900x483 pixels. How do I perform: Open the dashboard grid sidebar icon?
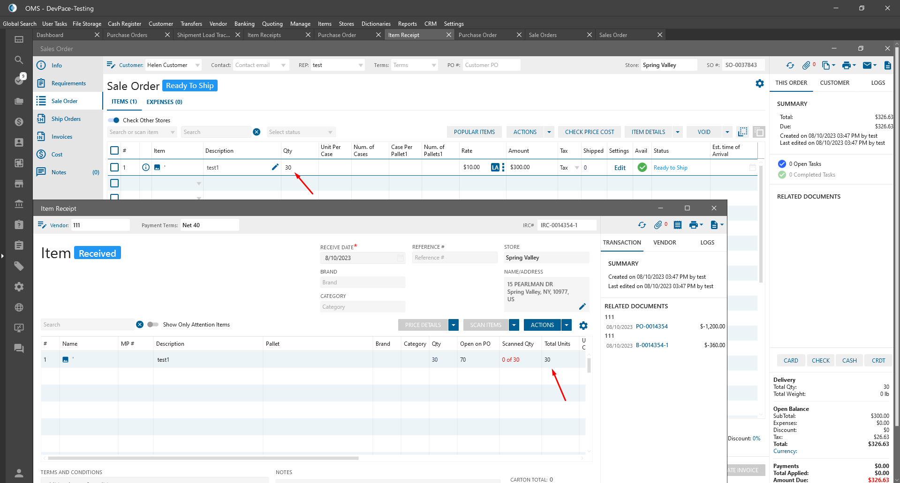(x=19, y=39)
